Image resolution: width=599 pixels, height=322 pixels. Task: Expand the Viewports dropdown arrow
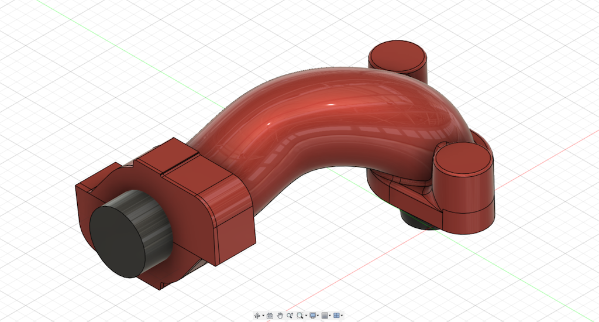342,316
